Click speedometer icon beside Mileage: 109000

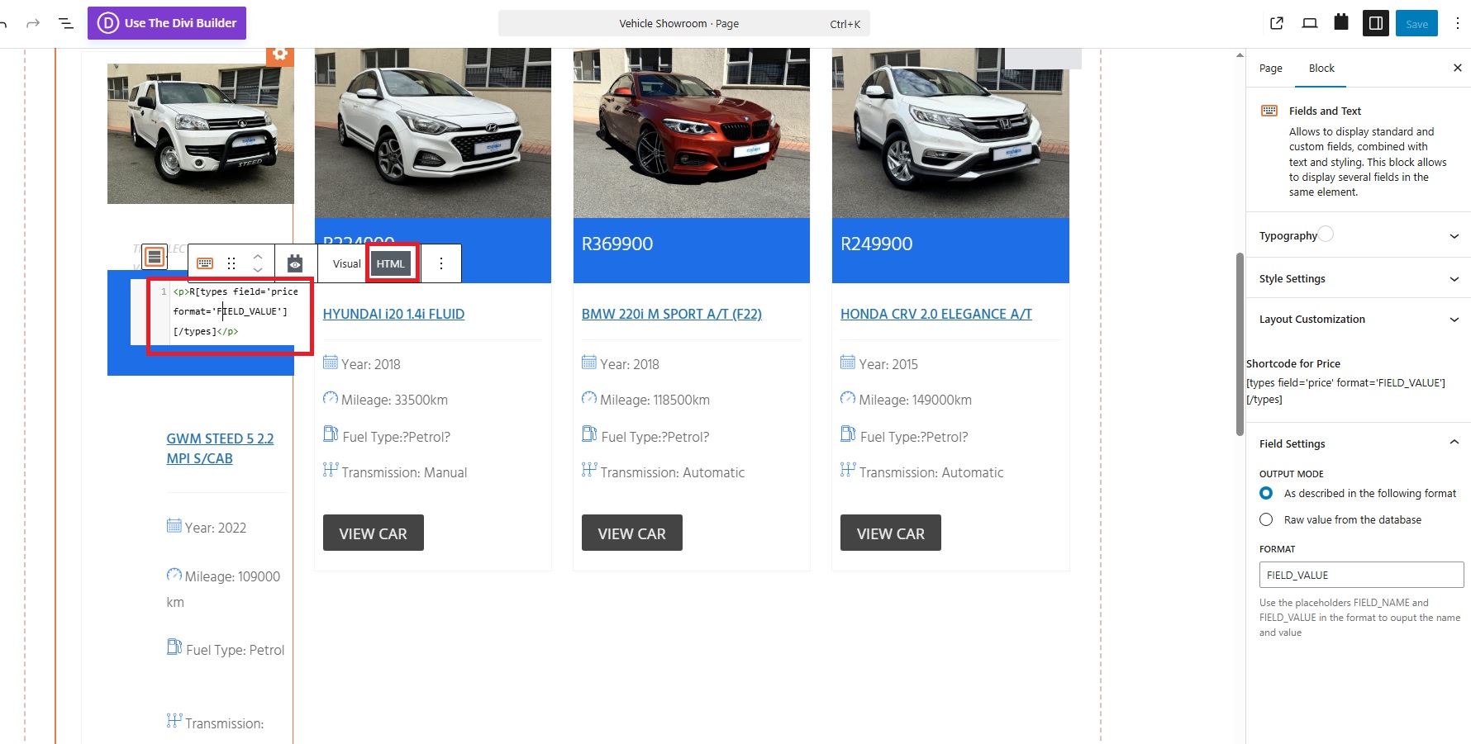174,574
